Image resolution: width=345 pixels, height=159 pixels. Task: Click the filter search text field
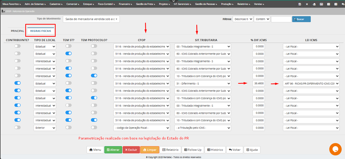pos(281,19)
